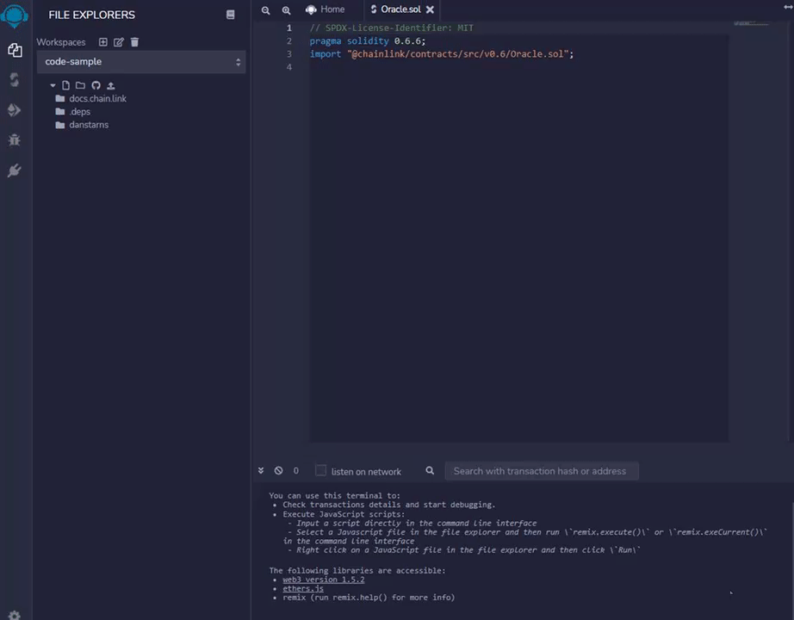Create a new workspace with the plus icon
Image resolution: width=794 pixels, height=620 pixels.
102,41
